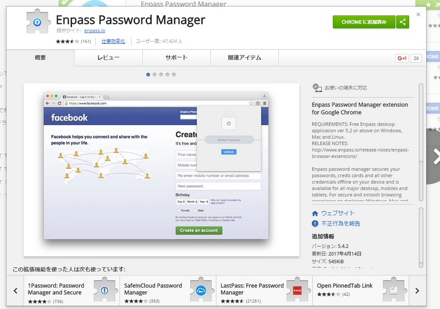Click the Open PinnedTab Link extension icon

click(394, 290)
